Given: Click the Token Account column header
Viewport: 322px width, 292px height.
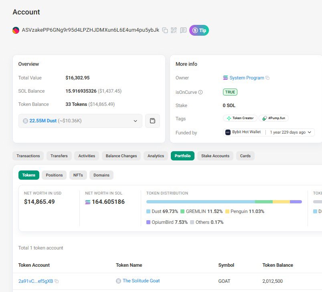Looking at the screenshot, I should click(x=34, y=265).
